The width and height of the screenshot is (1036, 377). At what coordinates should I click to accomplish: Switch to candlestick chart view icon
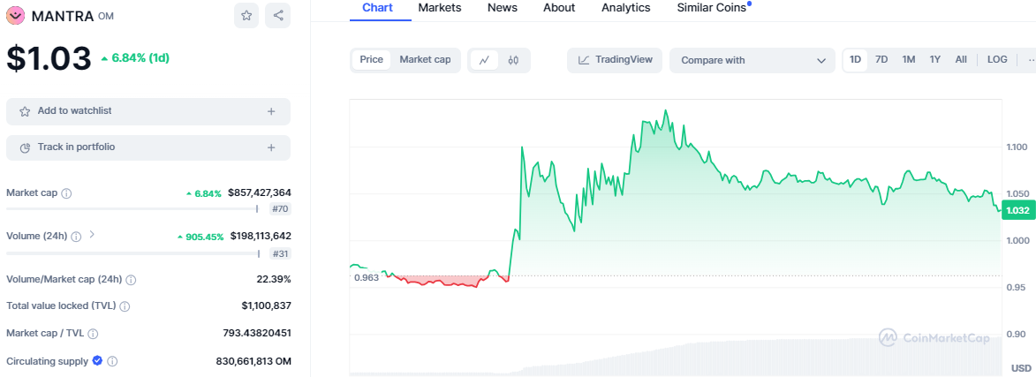click(513, 60)
